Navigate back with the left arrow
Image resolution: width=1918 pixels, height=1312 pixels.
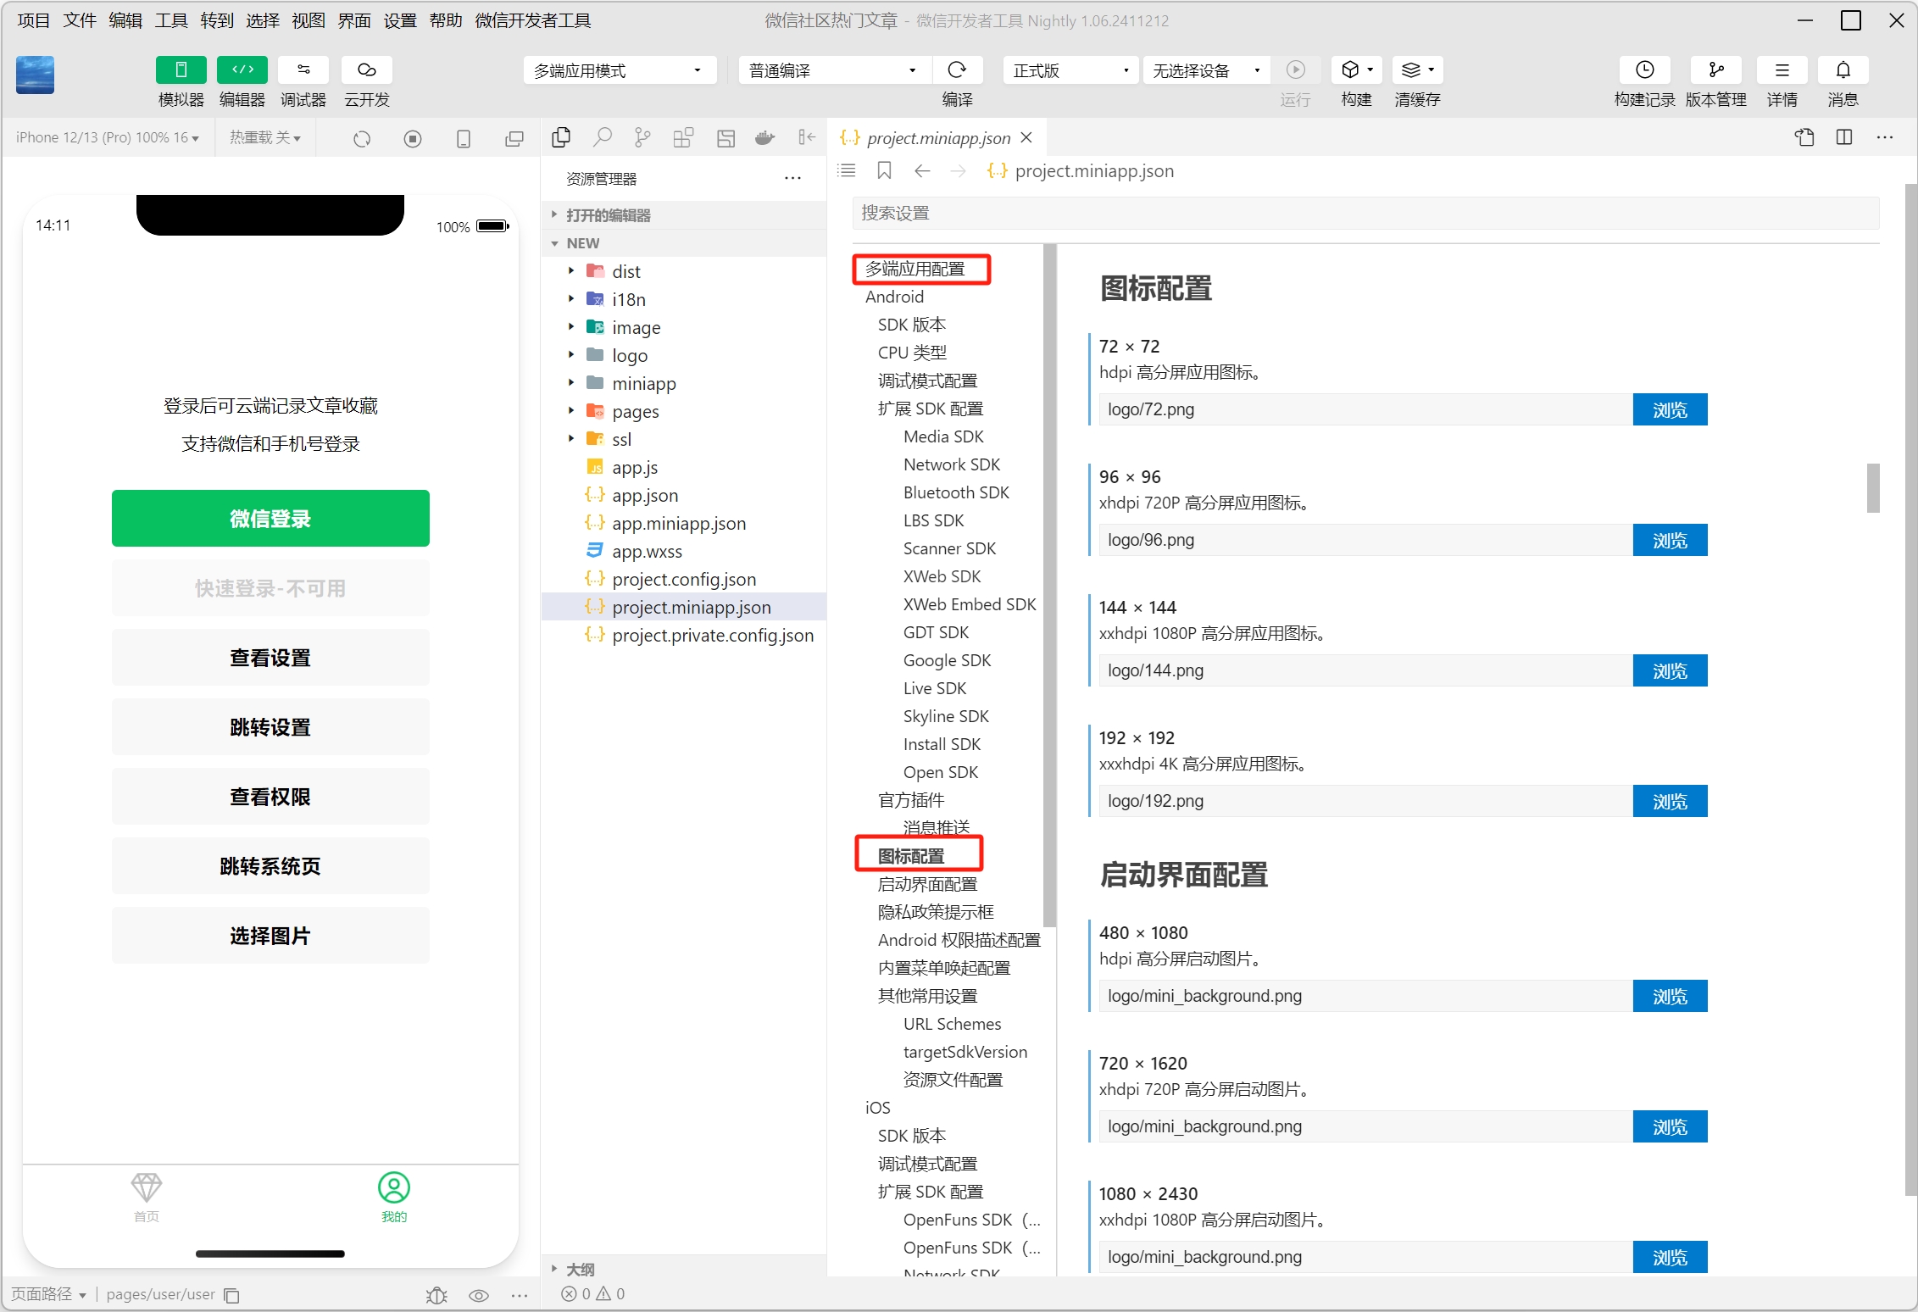922,171
